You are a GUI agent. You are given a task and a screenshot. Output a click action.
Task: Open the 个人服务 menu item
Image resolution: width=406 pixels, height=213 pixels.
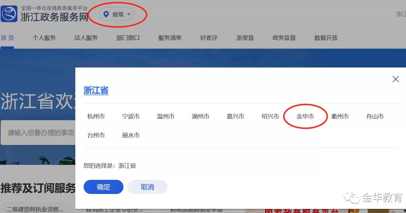(x=44, y=38)
